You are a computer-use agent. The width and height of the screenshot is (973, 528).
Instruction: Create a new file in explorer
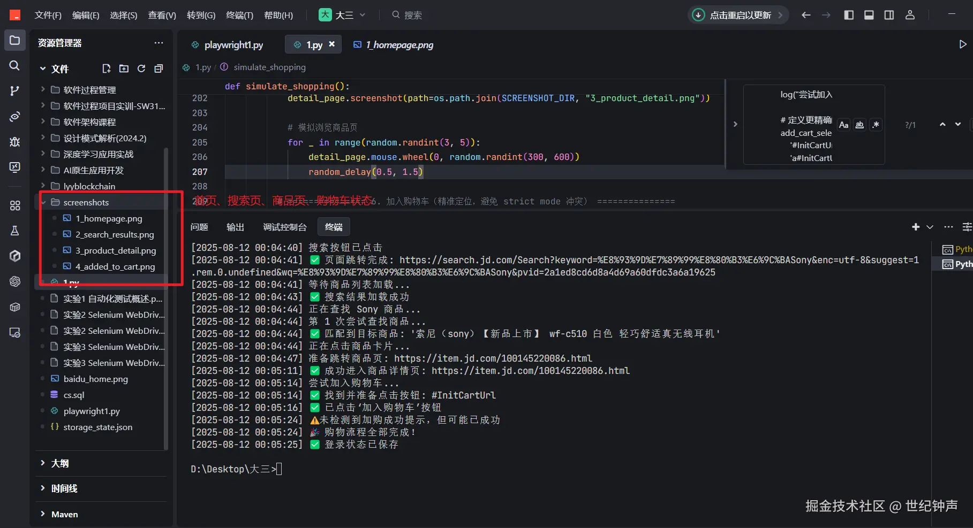(107, 68)
